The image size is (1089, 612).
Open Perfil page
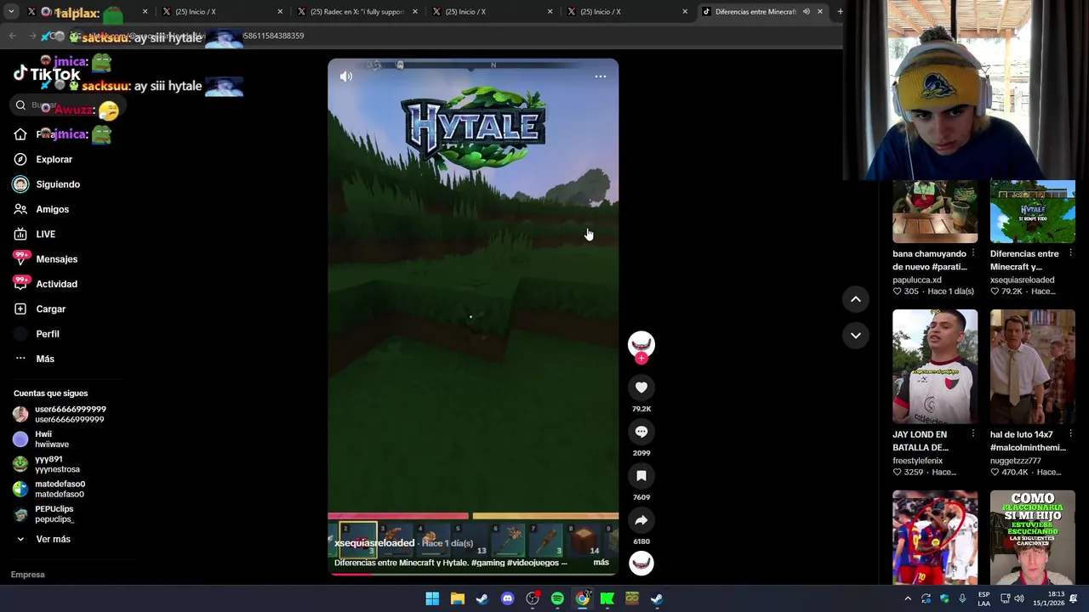coord(37,334)
